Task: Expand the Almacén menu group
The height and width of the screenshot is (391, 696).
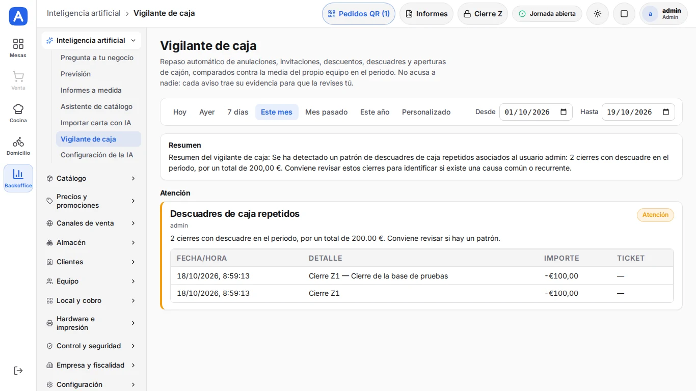Action: (91, 242)
